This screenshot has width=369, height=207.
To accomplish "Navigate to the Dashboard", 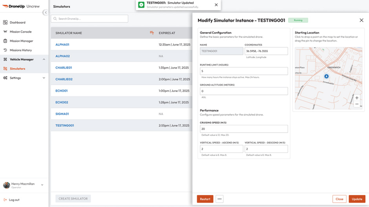I will click(17, 22).
